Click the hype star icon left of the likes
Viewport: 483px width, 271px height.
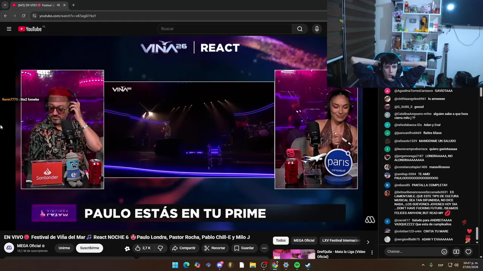127,248
